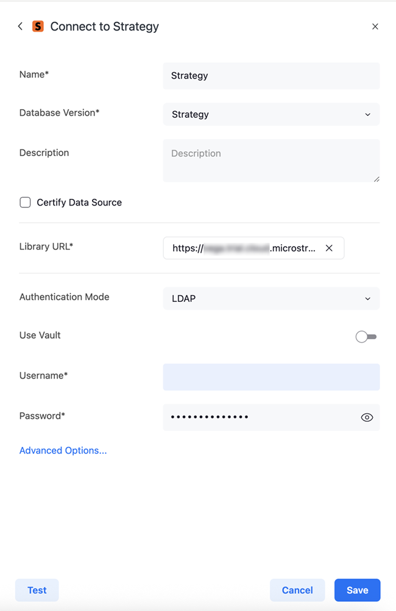Viewport: 396px width, 611px height.
Task: Click into the Description text area
Action: coord(271,161)
